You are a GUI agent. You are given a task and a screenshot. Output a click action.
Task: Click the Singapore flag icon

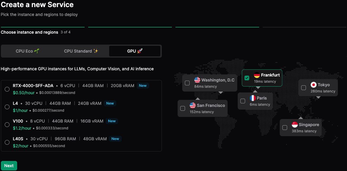[295, 125]
